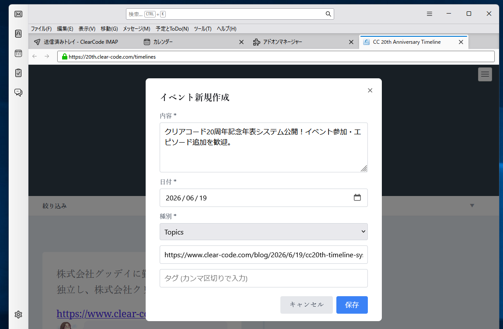Open the 移動(G) menu

point(109,28)
